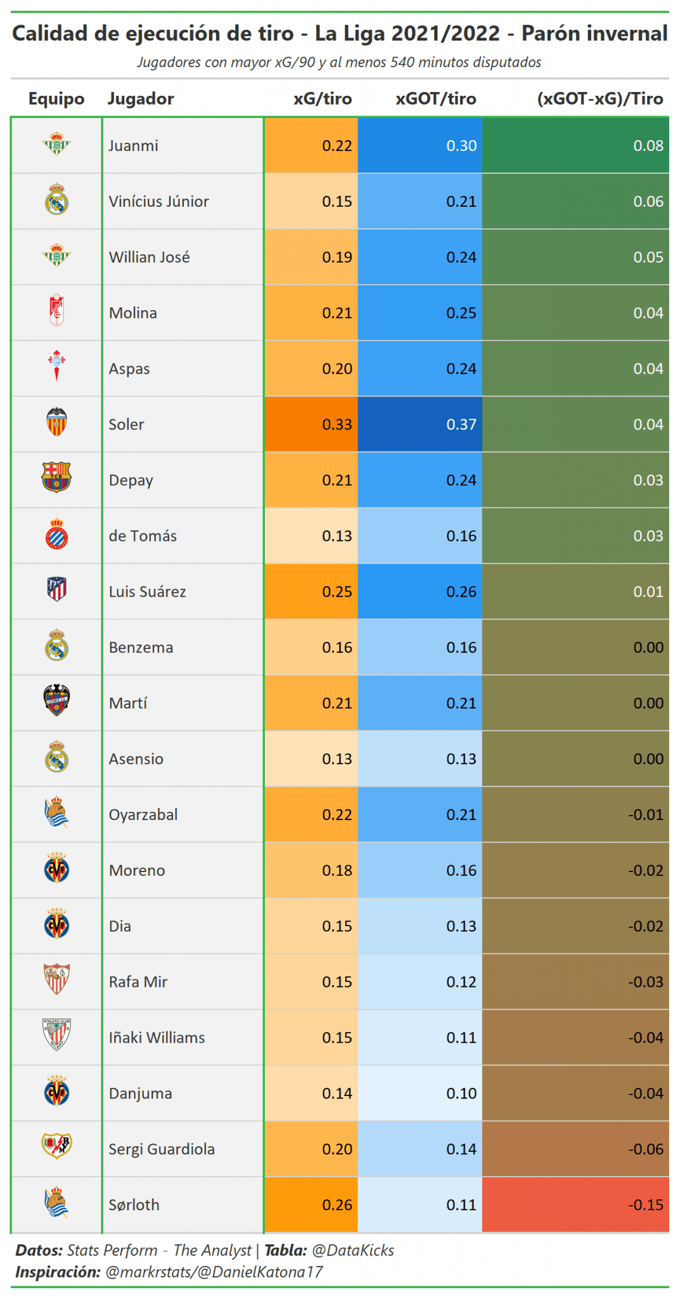Click Sørloth's red -0.15 difference cell
Screen dimensions: 680x1299
[x=575, y=1204]
